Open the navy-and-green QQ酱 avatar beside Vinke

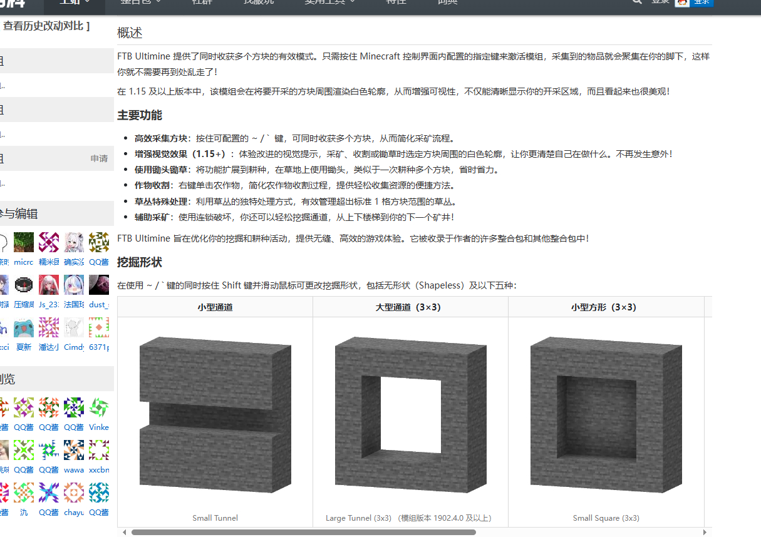[74, 407]
